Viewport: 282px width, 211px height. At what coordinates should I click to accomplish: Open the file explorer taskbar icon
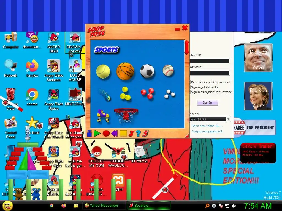click(x=76, y=206)
